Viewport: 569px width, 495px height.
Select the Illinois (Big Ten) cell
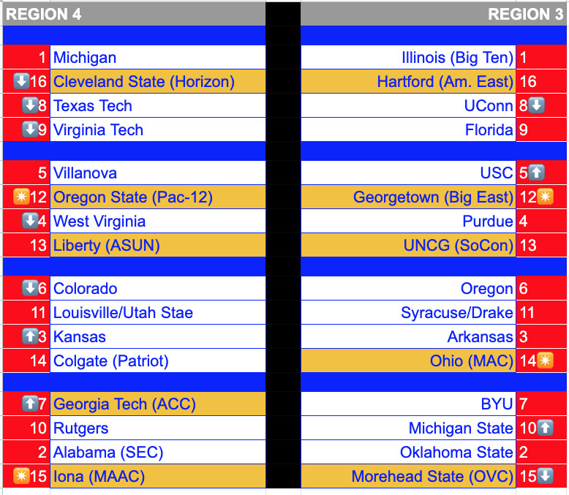(408, 57)
